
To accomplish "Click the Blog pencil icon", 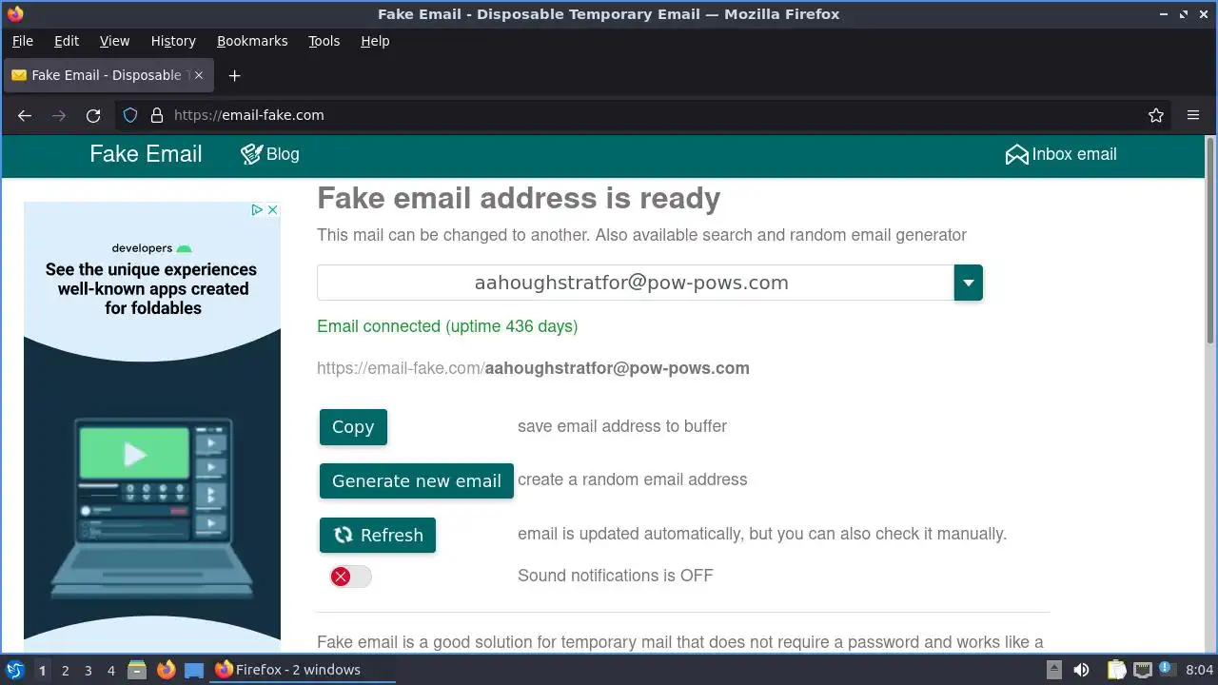I will pyautogui.click(x=251, y=154).
